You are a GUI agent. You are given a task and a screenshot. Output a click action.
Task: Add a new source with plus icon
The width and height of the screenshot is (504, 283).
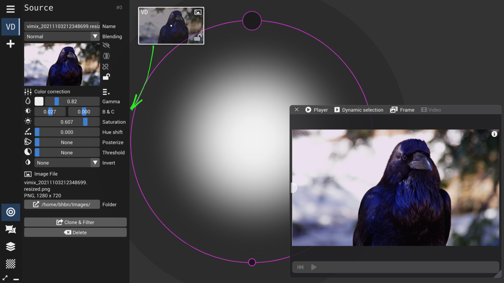point(11,44)
